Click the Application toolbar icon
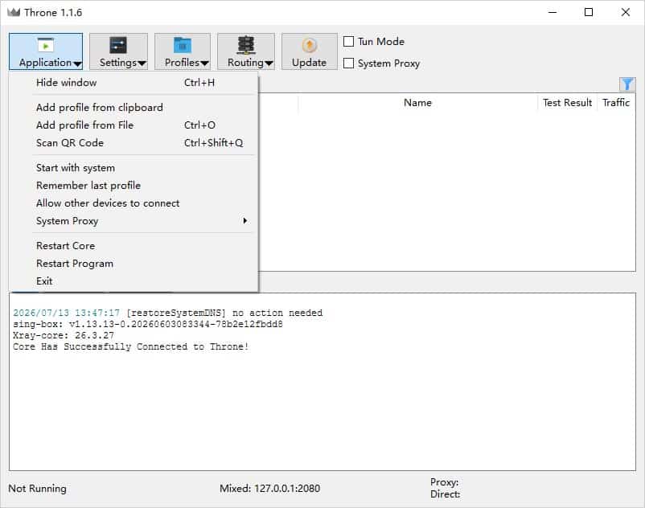This screenshot has width=645, height=508. click(x=46, y=45)
